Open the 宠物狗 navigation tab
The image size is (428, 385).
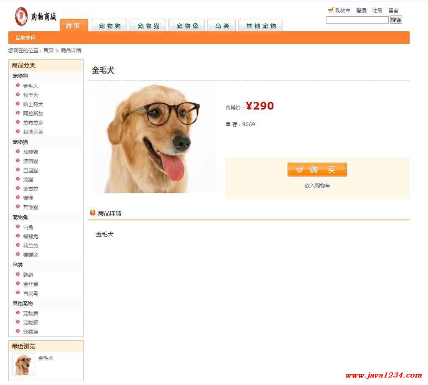(109, 25)
